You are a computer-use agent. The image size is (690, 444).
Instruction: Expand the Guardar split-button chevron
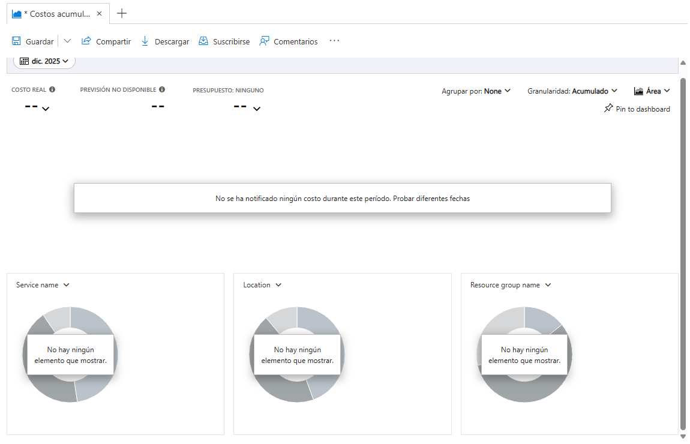[x=67, y=41]
